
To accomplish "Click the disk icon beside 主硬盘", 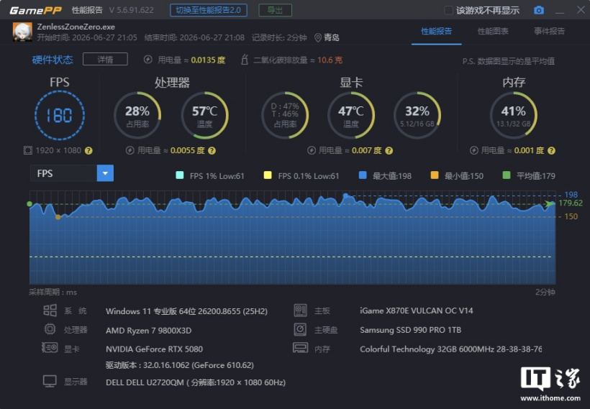I will (x=300, y=329).
